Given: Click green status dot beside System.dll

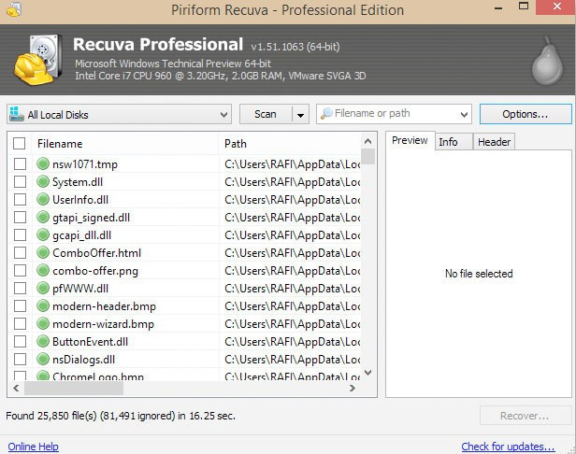Looking at the screenshot, I should click(43, 182).
